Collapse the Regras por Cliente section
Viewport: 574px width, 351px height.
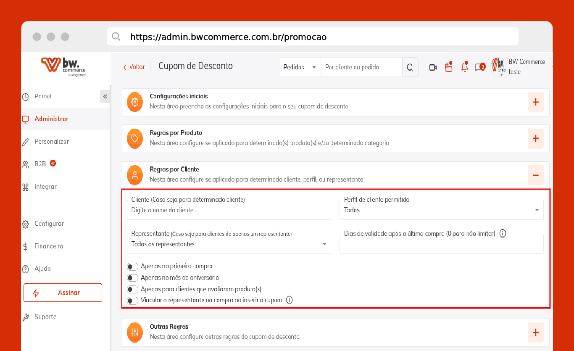click(x=536, y=175)
